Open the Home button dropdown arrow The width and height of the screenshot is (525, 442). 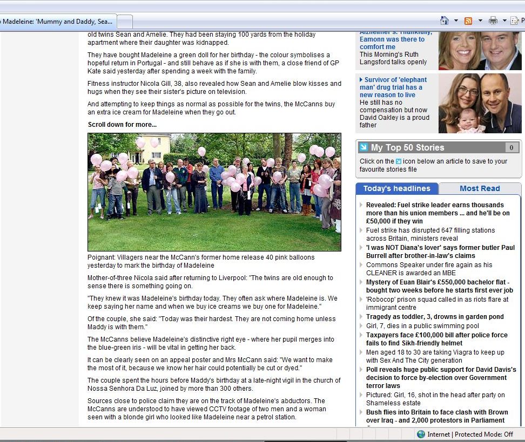pyautogui.click(x=456, y=21)
